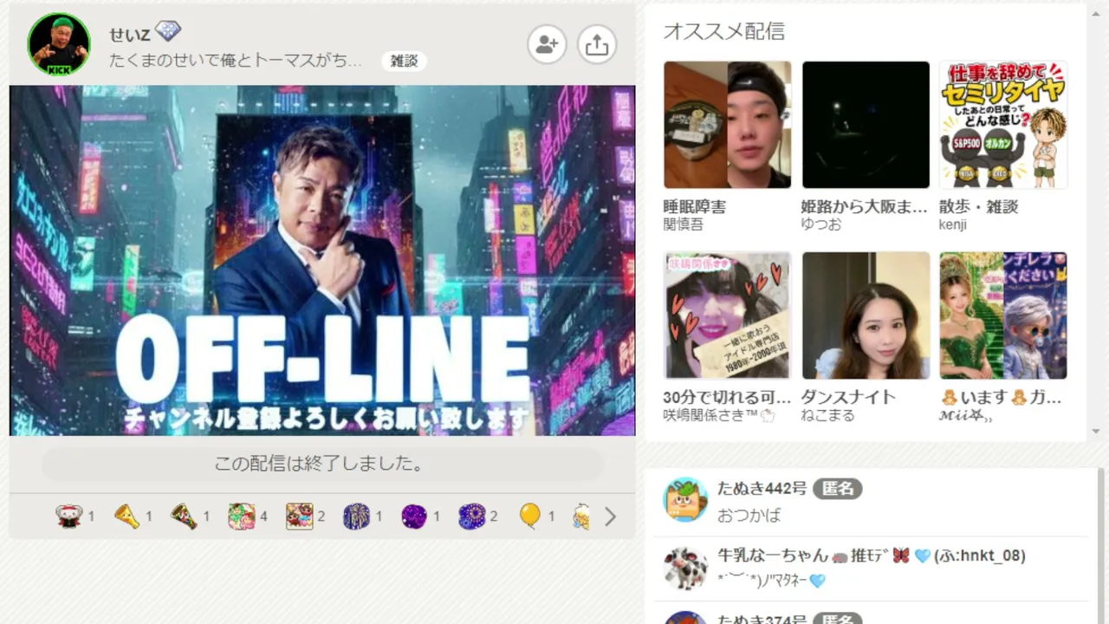Click the 散歩・雑談 stream title
This screenshot has width=1109, height=624.
pyautogui.click(x=979, y=207)
